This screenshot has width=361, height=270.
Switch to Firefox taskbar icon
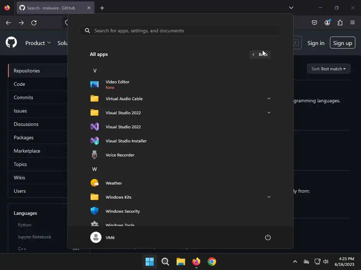coord(196,262)
